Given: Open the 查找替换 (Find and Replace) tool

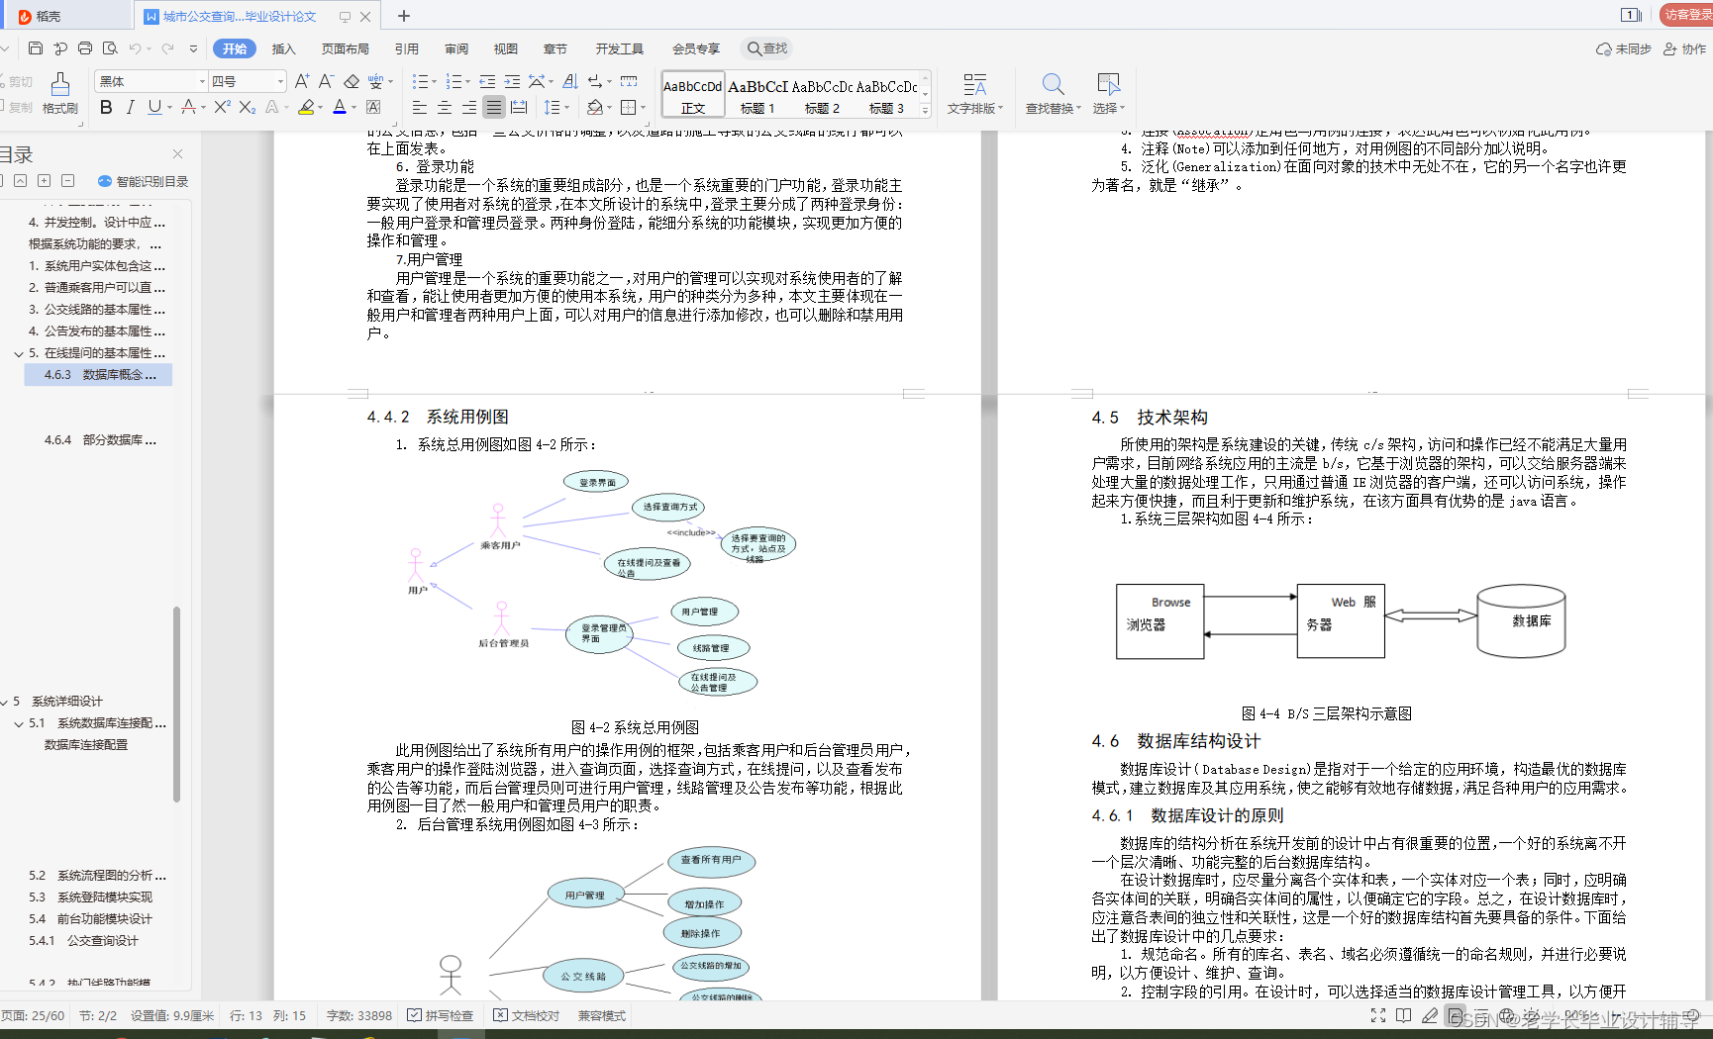Looking at the screenshot, I should (1051, 94).
